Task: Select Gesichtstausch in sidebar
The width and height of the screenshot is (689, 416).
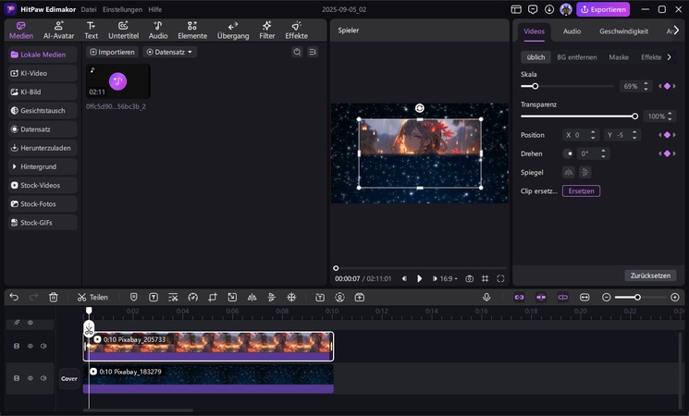Action: (43, 111)
